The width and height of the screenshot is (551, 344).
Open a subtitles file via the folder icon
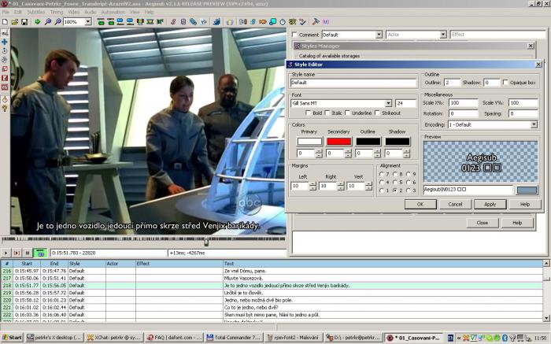pyautogui.click(x=15, y=22)
